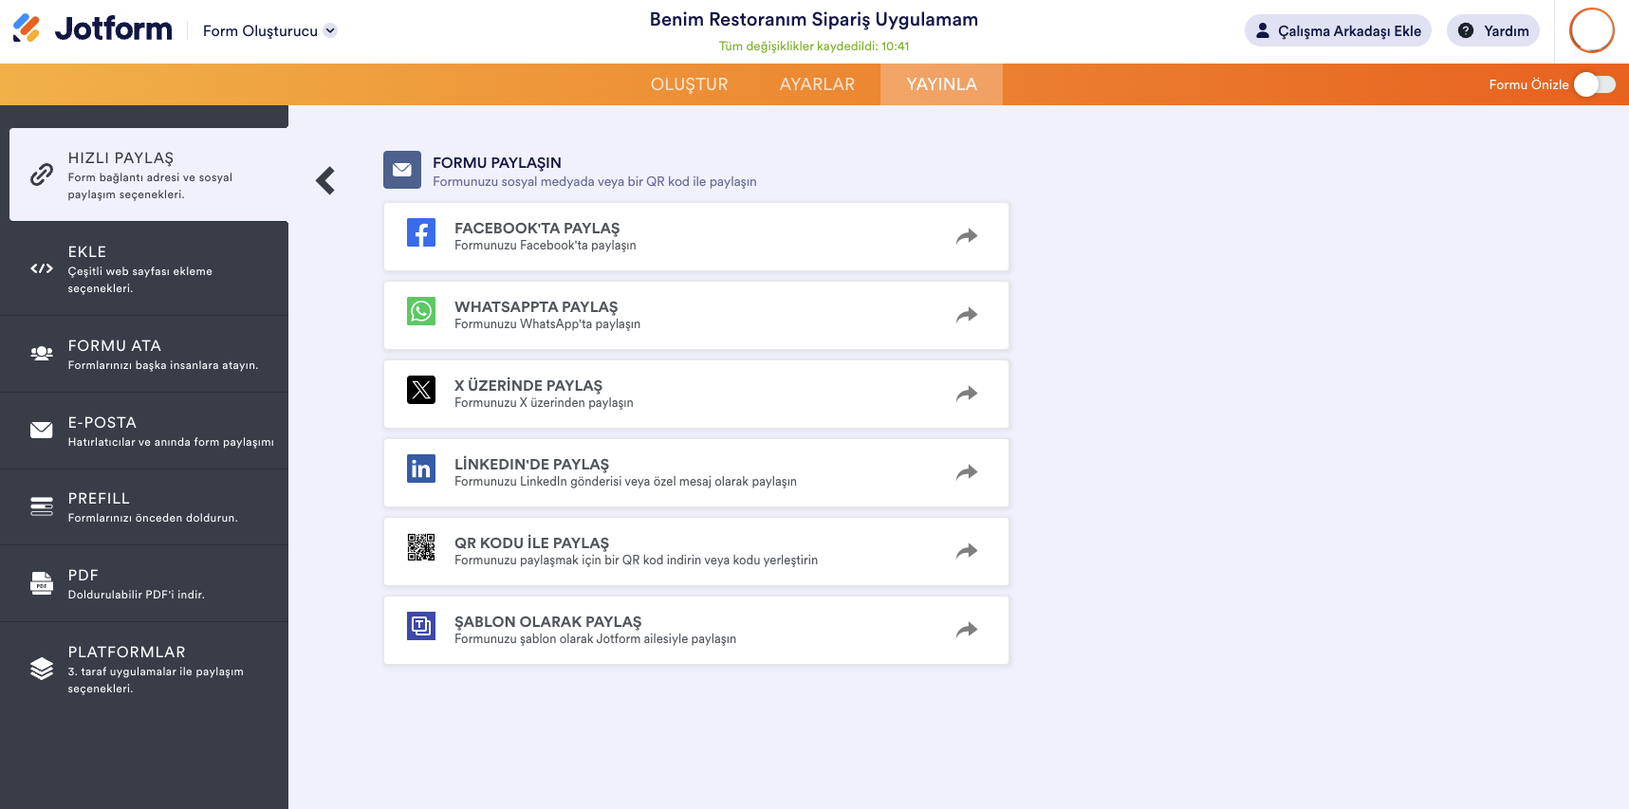Click the Şablon olarak paylaş template icon
This screenshot has height=809, width=1629.
coord(420,626)
